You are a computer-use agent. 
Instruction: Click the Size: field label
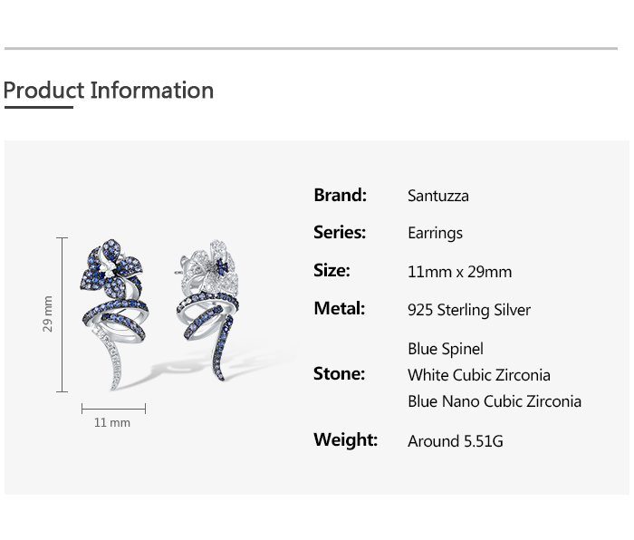331,270
